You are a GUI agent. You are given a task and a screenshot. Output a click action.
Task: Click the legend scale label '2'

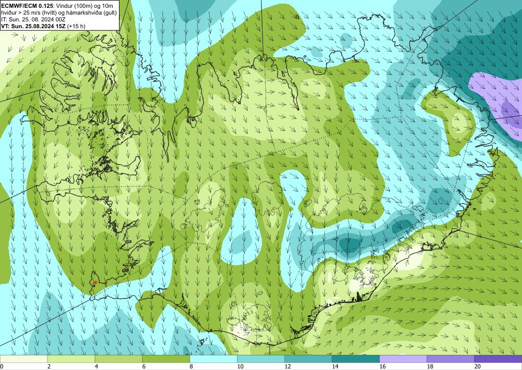click(x=49, y=367)
